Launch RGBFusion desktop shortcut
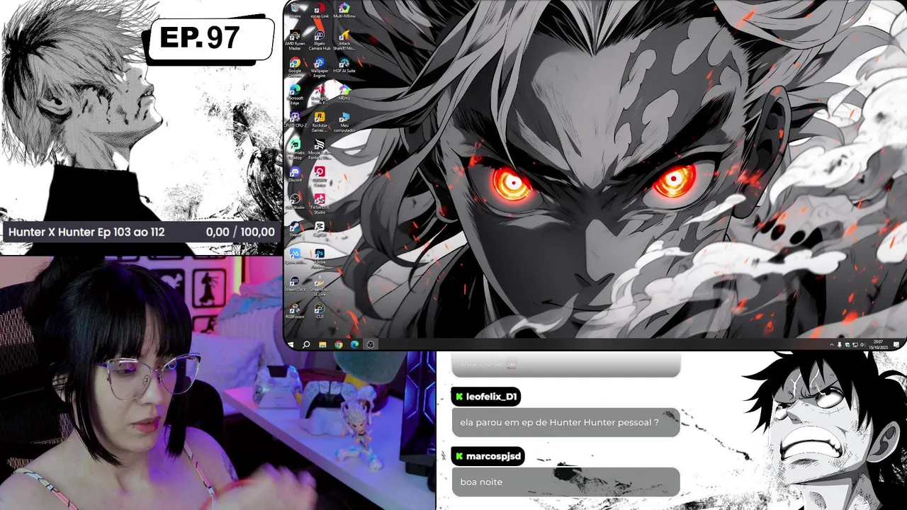The width and height of the screenshot is (907, 510). pos(295,311)
